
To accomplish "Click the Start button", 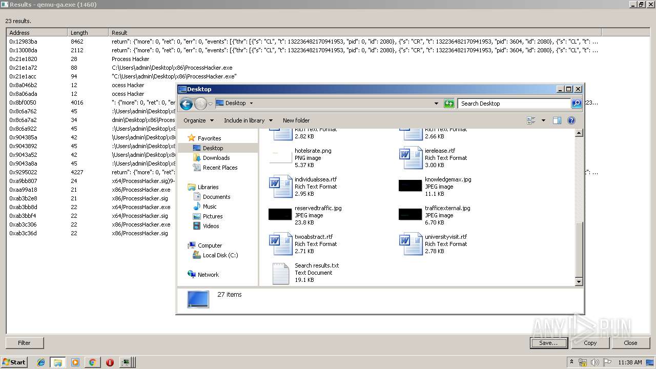I will pyautogui.click(x=14, y=362).
